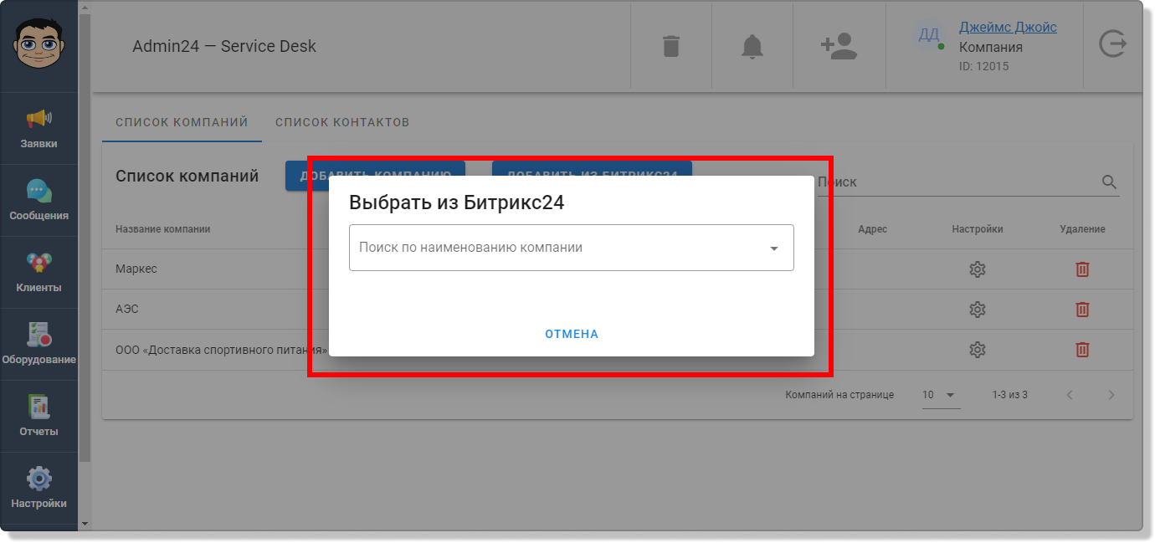
Task: Click the 1-3 из 3 pagination text
Action: point(1009,395)
